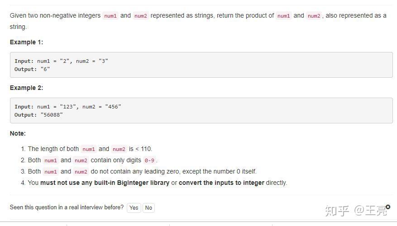Click the Output "6" line

click(32, 69)
